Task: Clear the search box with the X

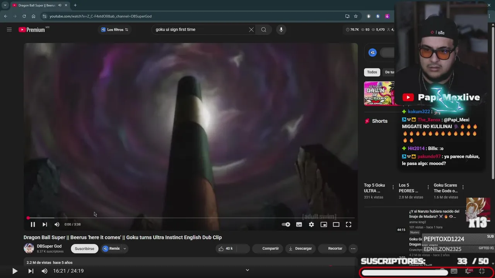Action: coord(251,29)
